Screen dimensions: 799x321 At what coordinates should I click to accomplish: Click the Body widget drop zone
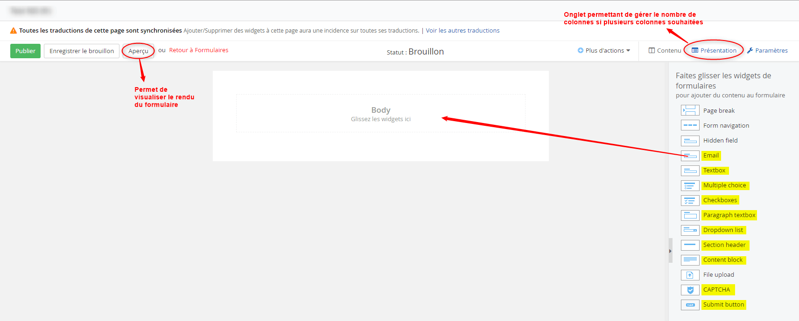(380, 114)
